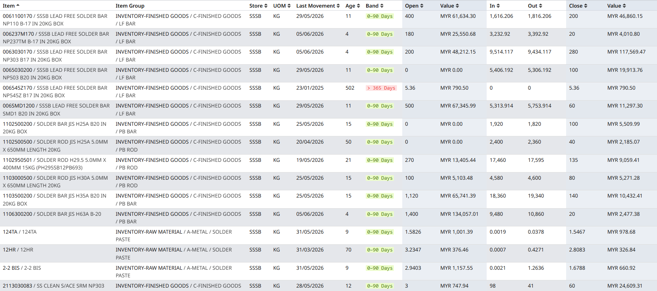657x291 pixels.
Task: Click Open quantity 1,400
Action: [411, 214]
